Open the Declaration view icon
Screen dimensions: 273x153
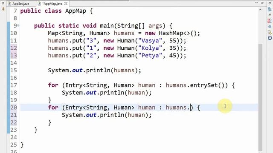point(270,32)
